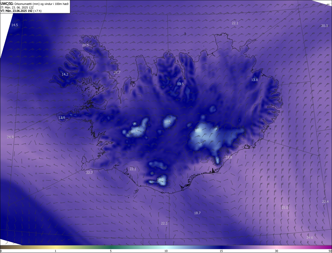Click the 30 tick label on the color scale
332x253 pixels.
coord(276,251)
